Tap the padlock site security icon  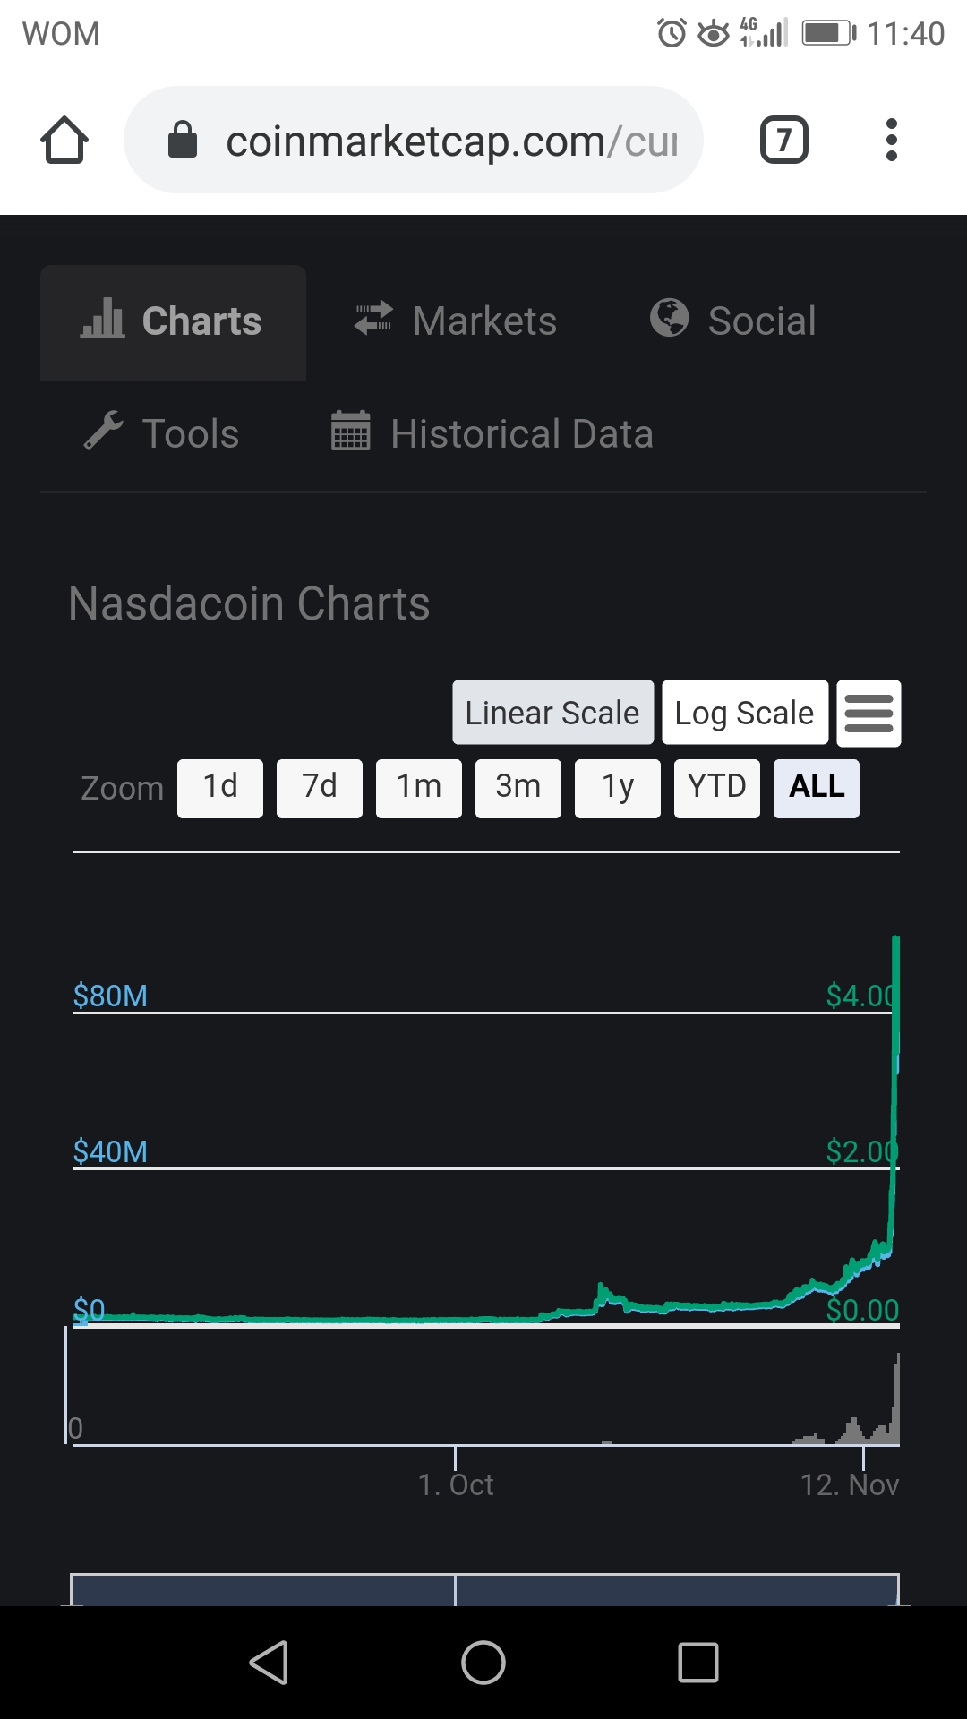tap(183, 141)
